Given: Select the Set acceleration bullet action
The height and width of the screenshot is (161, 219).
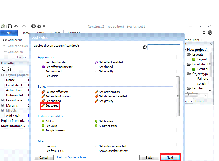Looking at the screenshot, I should (x=107, y=92).
